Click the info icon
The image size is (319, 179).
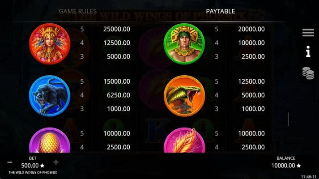point(308,51)
